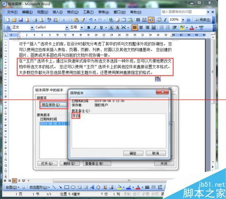This screenshot has height=199, width=226.
Task: Click the help question search field
Action: [x=184, y=12]
